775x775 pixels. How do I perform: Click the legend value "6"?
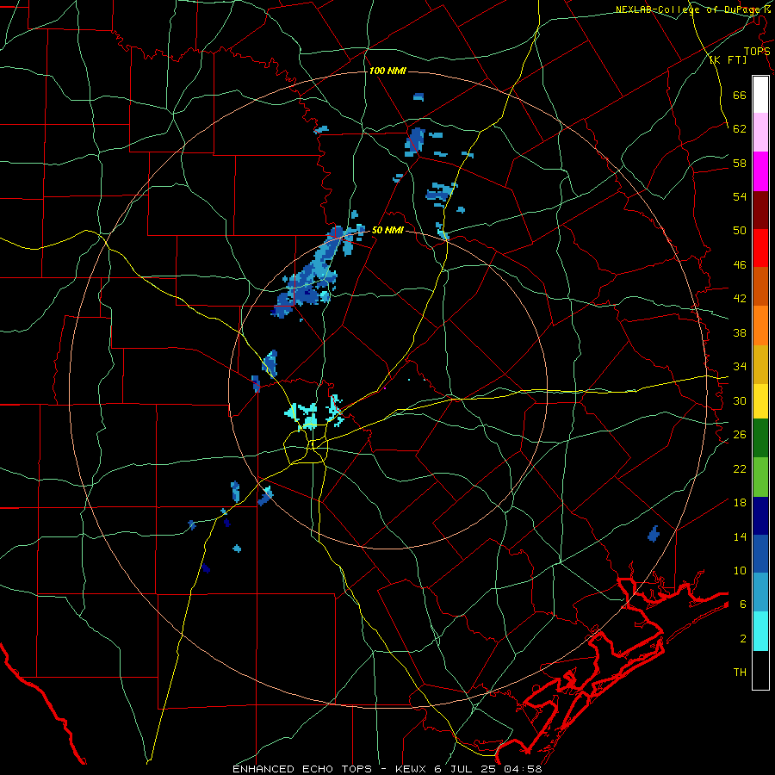point(743,604)
